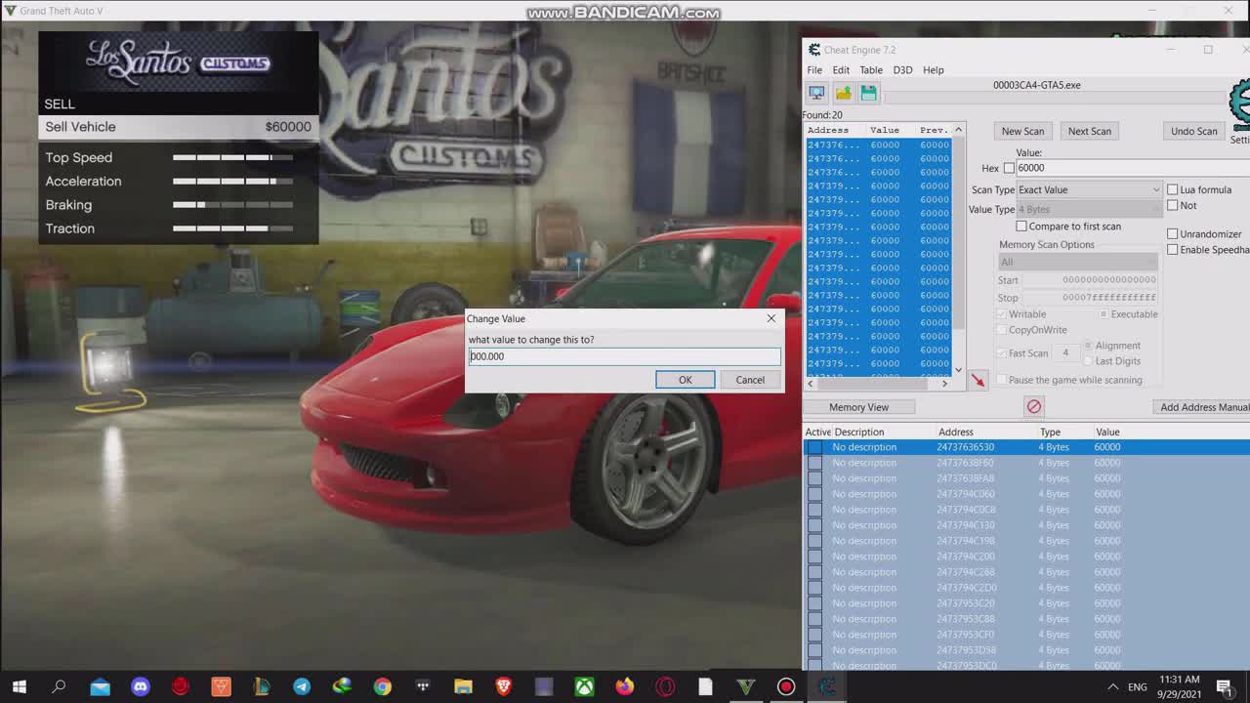Activate entry at address 24737638F60

(814, 463)
